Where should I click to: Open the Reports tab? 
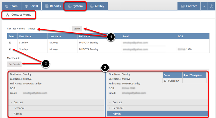(53, 6)
